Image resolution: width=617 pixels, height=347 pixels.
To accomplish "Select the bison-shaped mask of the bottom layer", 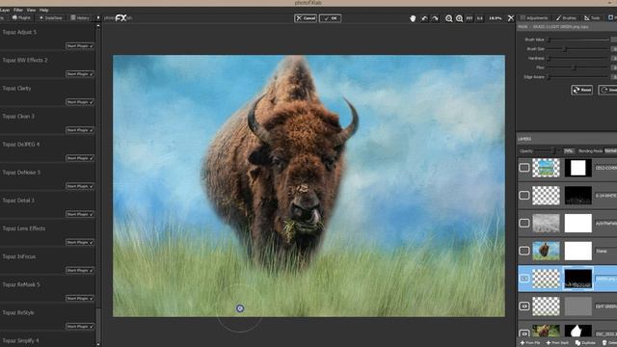I will pyautogui.click(x=578, y=331).
